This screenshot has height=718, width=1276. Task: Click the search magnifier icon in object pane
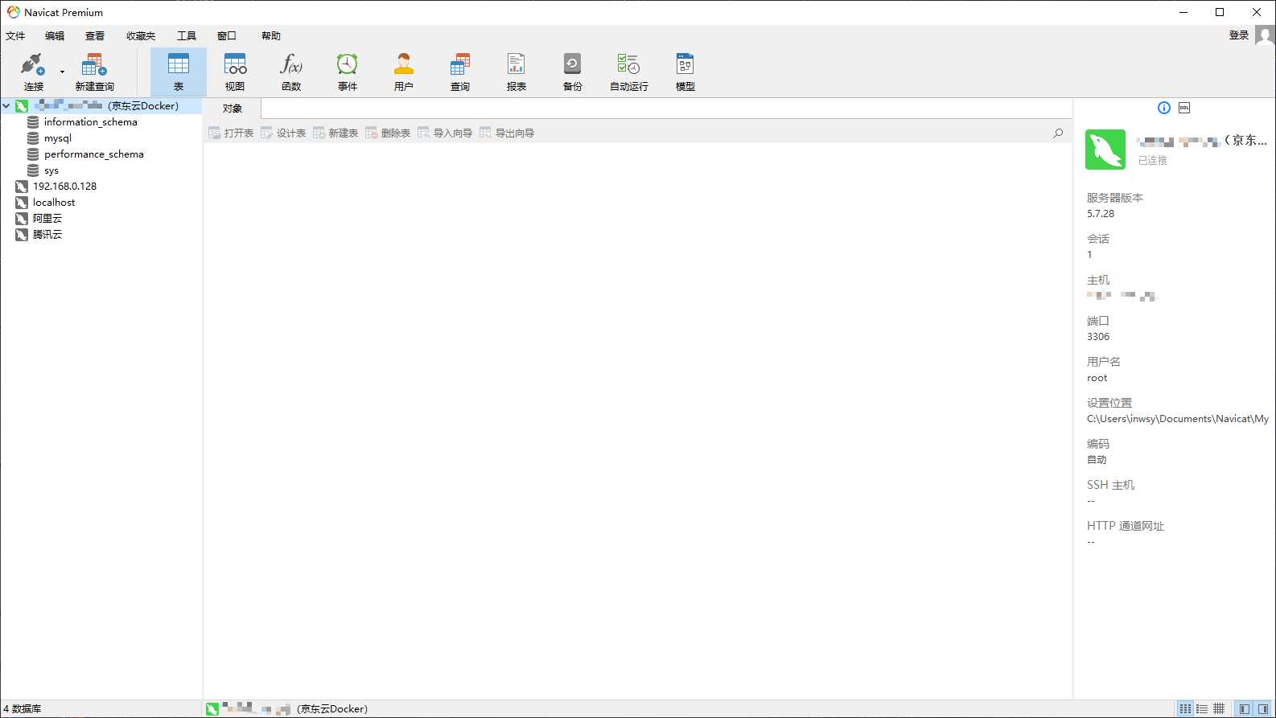click(x=1058, y=133)
